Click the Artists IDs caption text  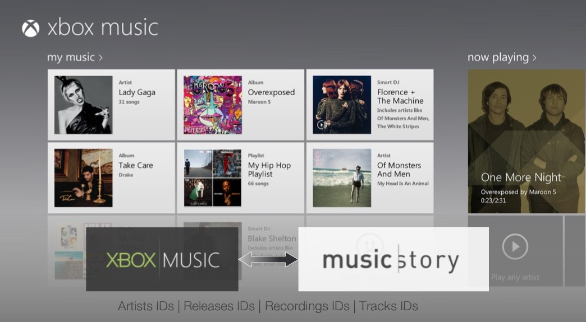coord(146,306)
